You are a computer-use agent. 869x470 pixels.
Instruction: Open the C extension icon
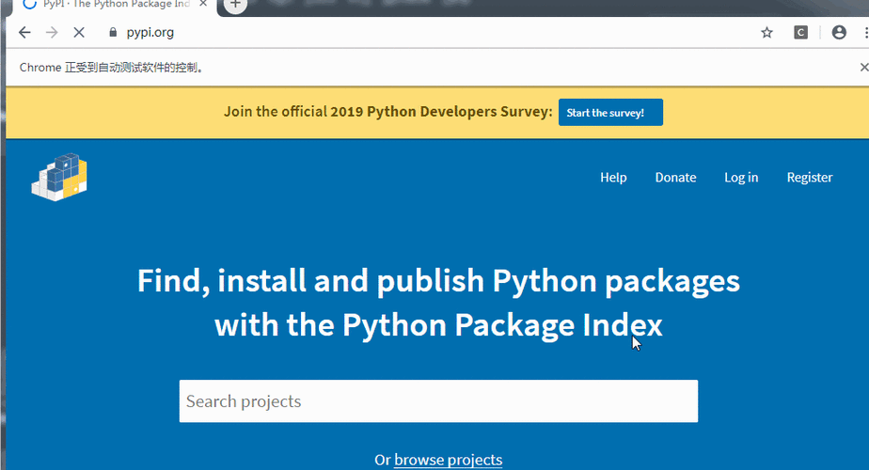[x=801, y=33]
